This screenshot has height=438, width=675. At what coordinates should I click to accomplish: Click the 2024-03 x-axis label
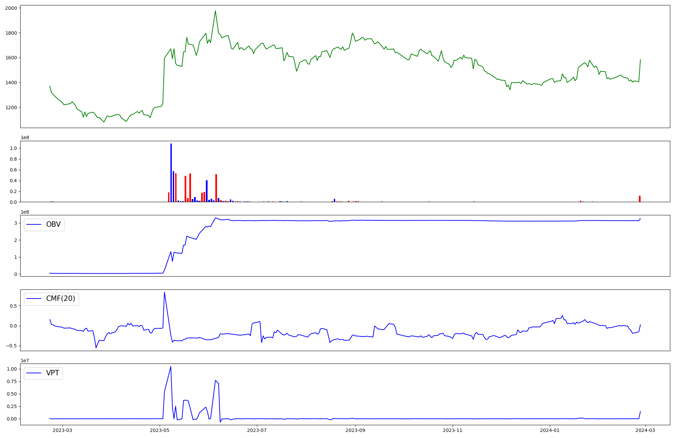coord(645,430)
